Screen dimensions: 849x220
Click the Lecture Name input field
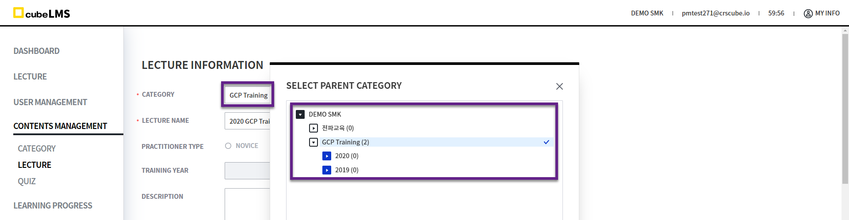click(248, 121)
